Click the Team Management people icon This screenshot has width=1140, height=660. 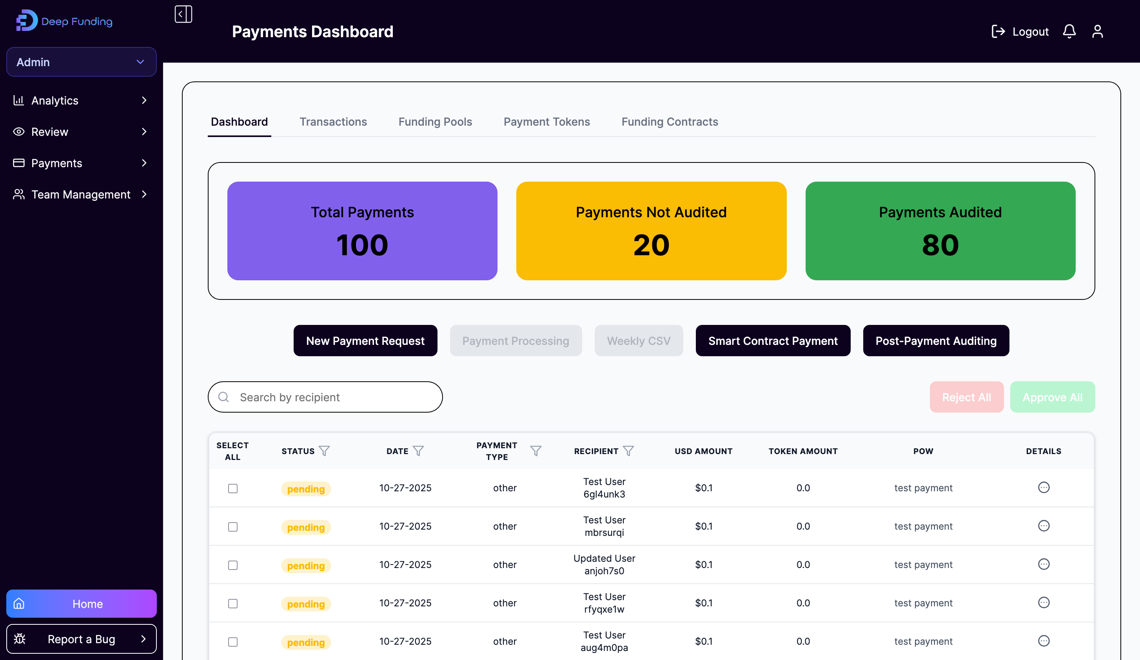(18, 194)
